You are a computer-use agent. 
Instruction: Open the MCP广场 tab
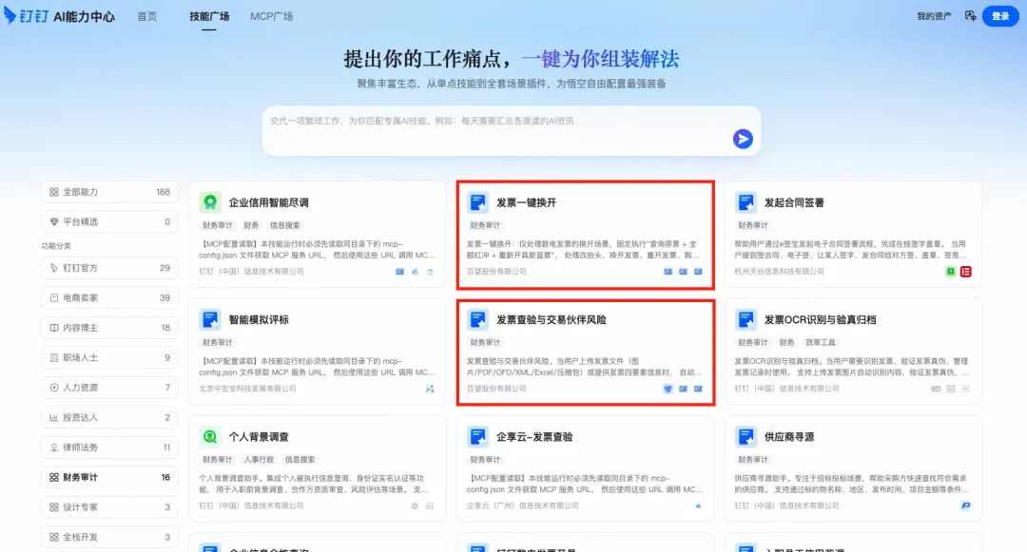pos(271,16)
